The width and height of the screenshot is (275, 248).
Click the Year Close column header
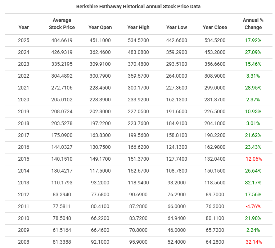[215, 27]
